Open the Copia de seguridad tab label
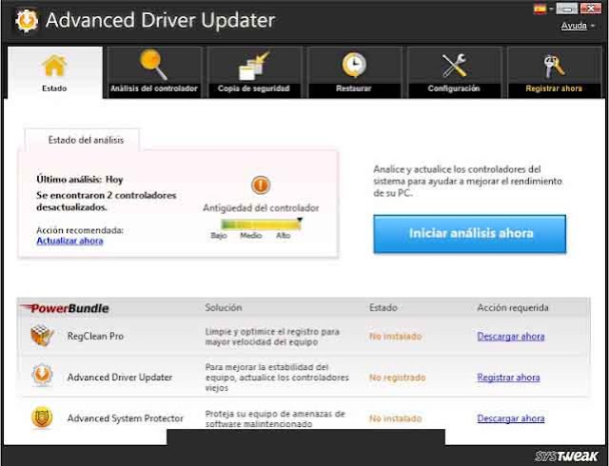Screen dimensions: 609x466 tap(254, 88)
